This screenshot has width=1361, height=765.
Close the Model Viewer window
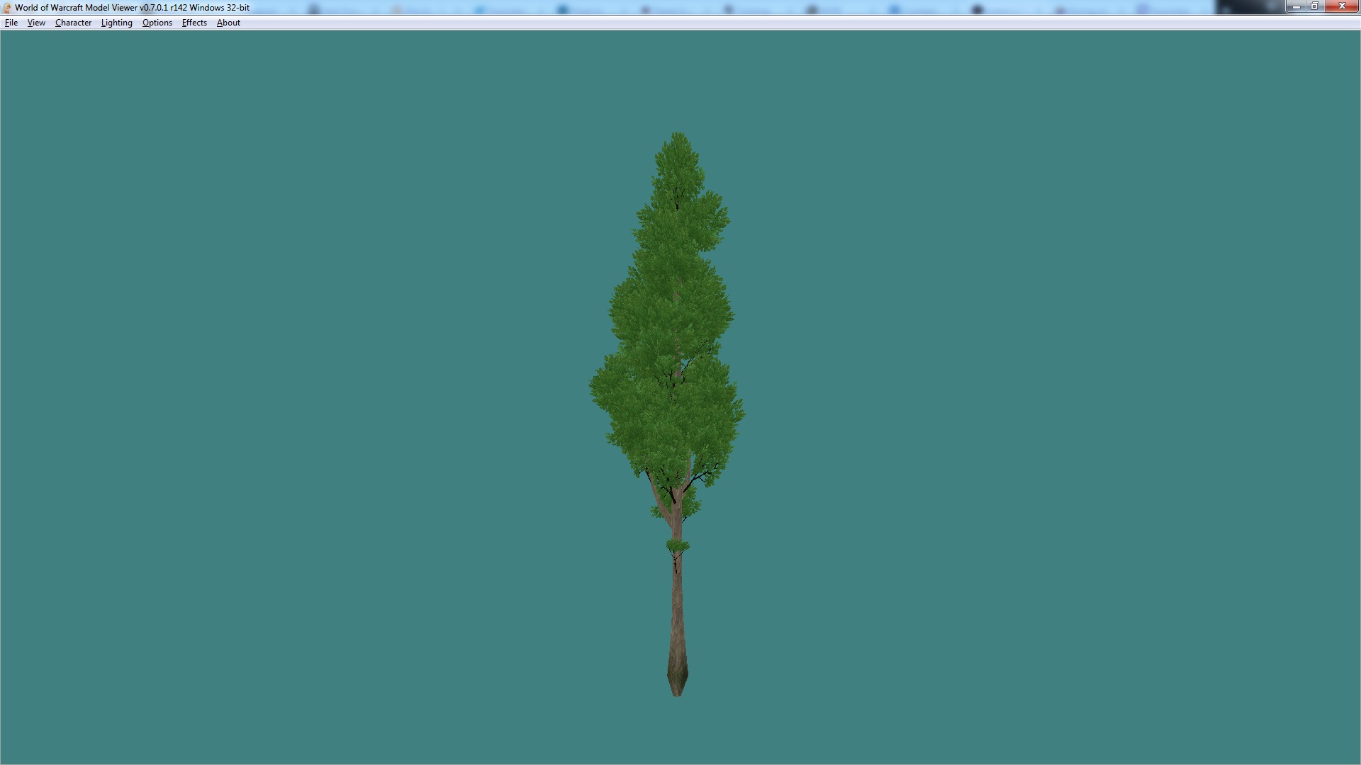click(1341, 6)
